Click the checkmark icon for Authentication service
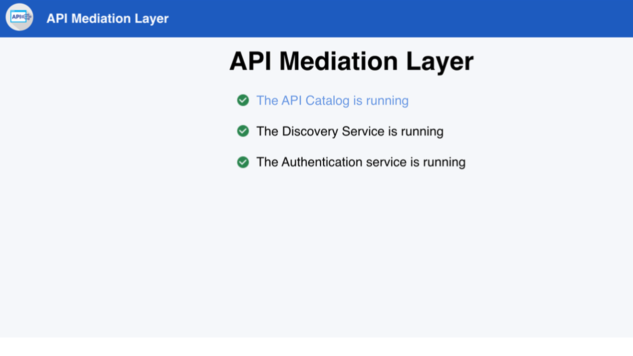This screenshot has width=633, height=356. click(243, 162)
